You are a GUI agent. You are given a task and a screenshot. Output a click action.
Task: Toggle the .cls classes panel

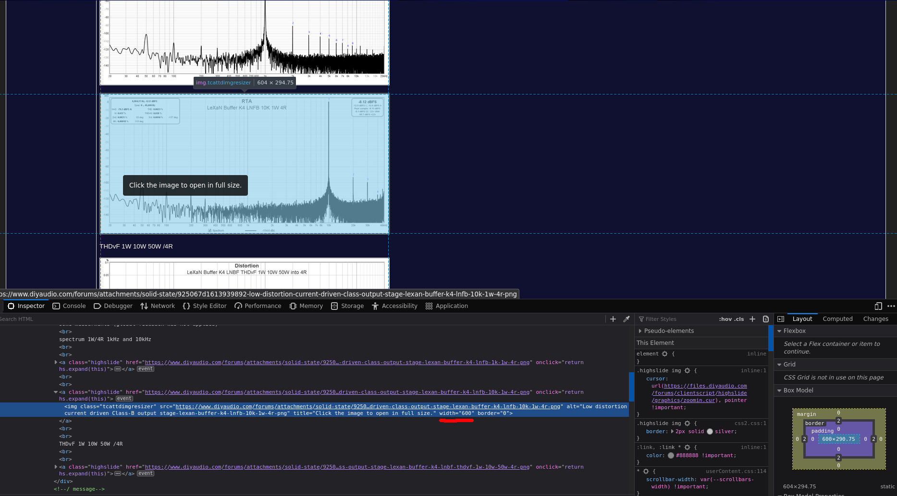[739, 319]
